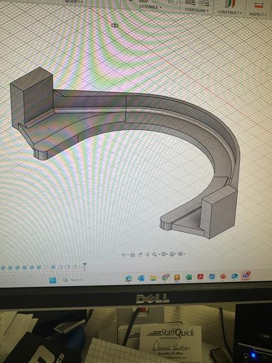Expand the Zoom Window dropdown arrow

click(x=159, y=254)
